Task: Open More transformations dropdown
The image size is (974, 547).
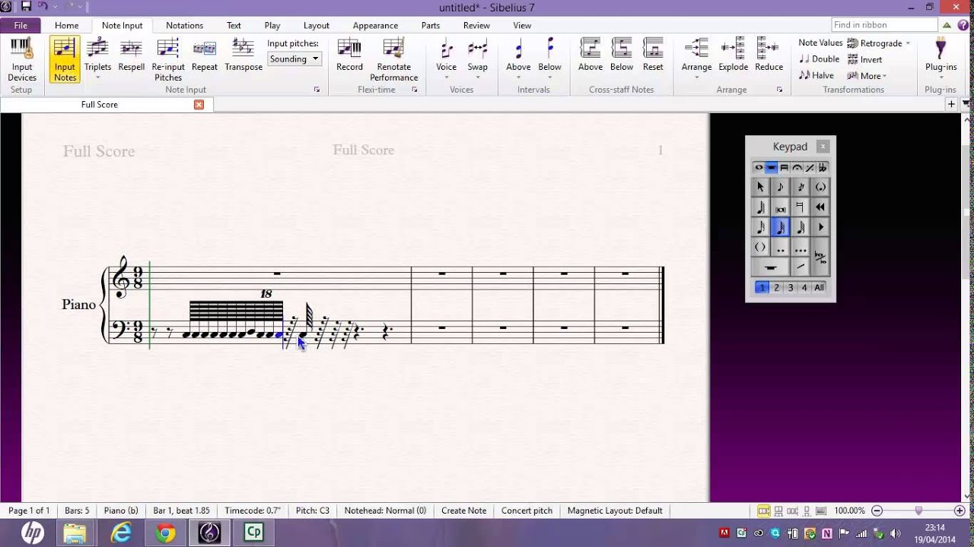Action: (867, 75)
